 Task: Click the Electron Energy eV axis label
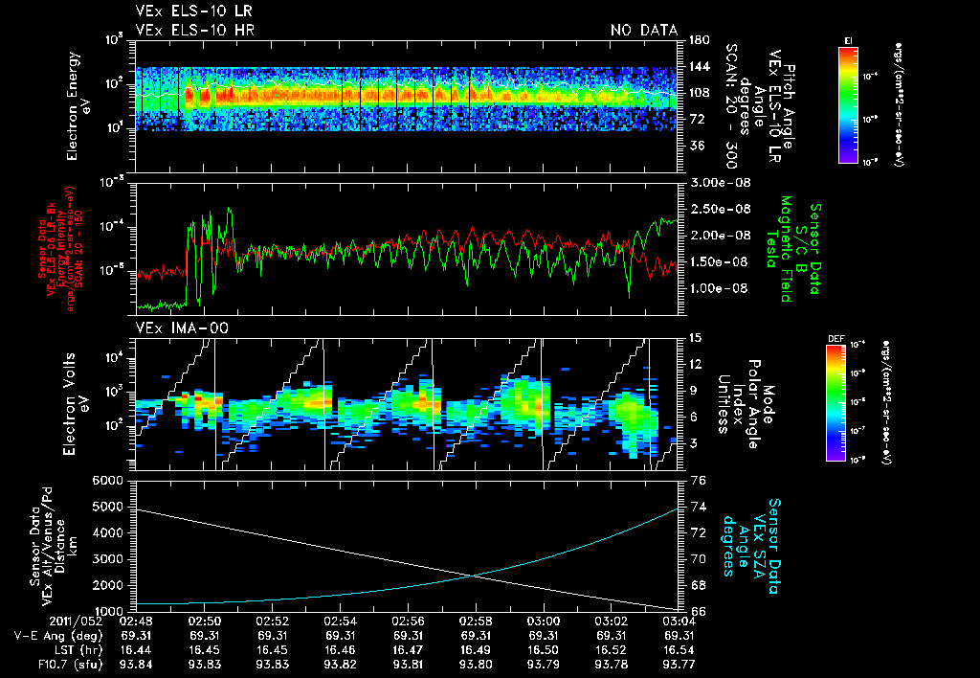point(78,103)
